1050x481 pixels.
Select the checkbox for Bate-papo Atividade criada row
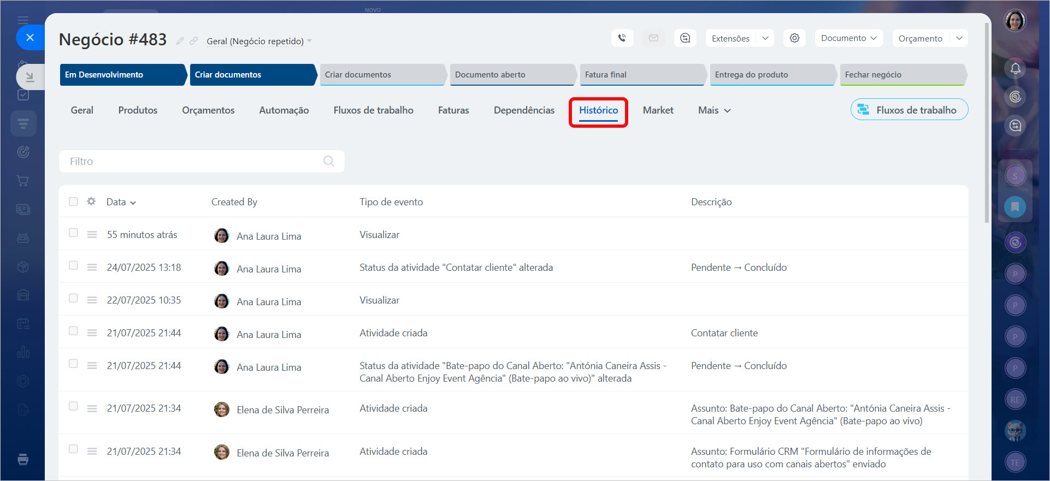[x=73, y=406]
